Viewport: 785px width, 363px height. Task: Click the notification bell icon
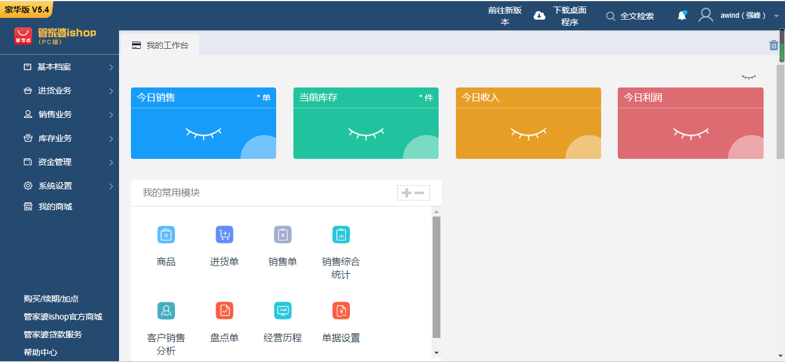(x=682, y=15)
